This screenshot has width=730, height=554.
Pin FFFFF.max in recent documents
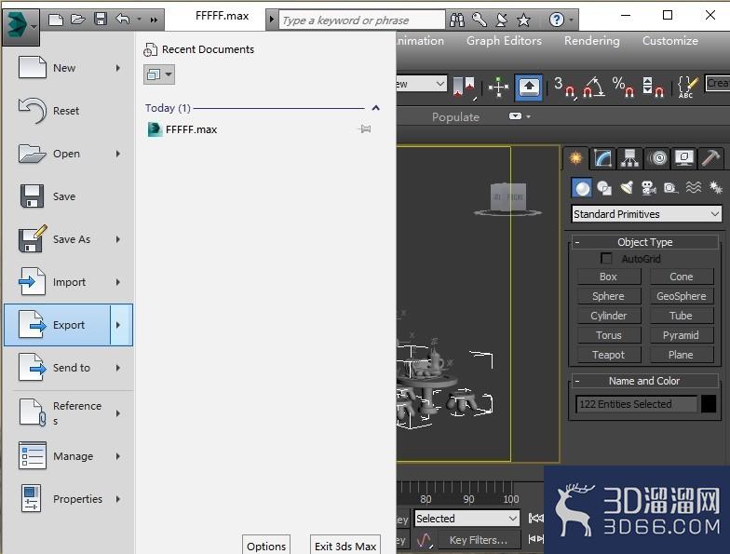(365, 128)
